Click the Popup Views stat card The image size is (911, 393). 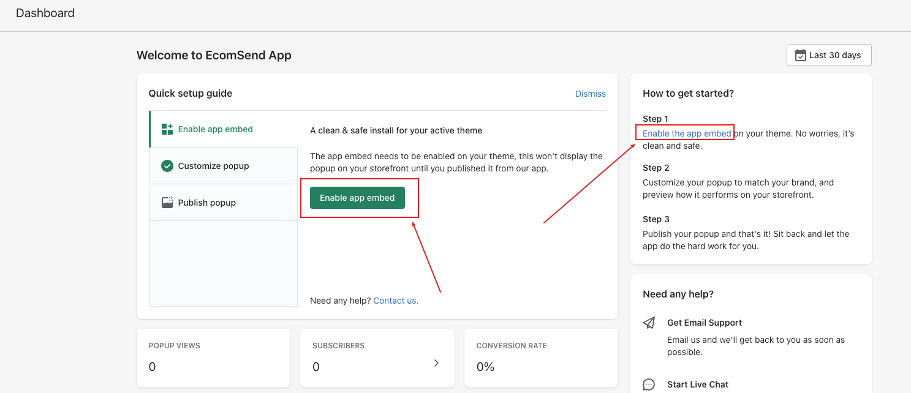click(213, 358)
